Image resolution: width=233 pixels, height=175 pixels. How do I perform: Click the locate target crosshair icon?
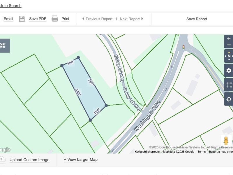[229, 99]
